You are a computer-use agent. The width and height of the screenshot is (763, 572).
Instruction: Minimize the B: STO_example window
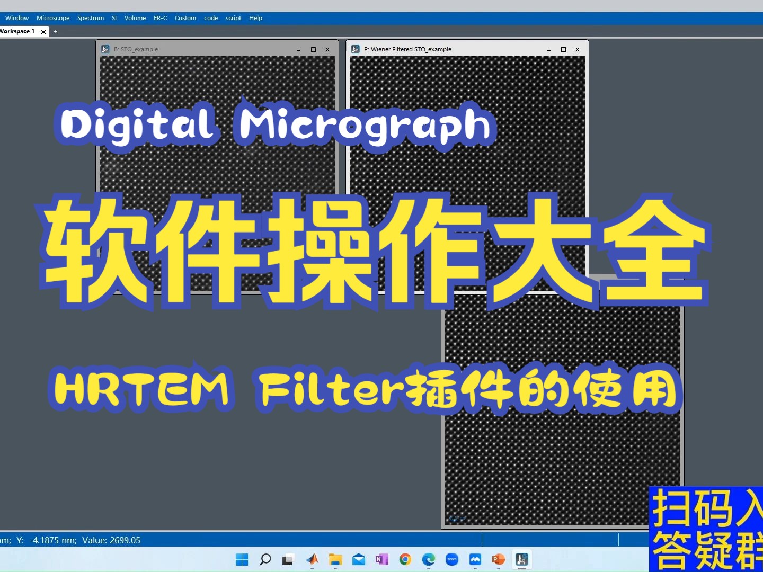pos(299,50)
